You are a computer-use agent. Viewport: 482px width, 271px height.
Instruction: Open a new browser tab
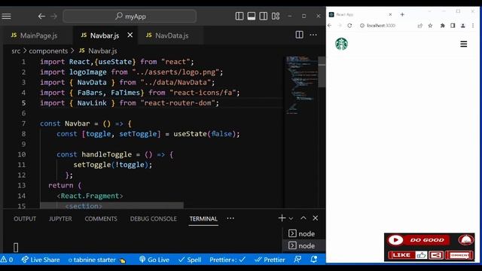pos(402,14)
